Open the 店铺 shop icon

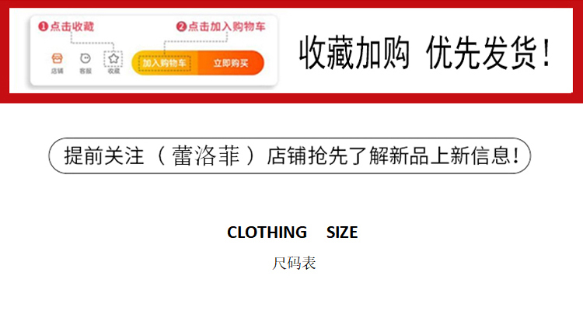coord(57,58)
